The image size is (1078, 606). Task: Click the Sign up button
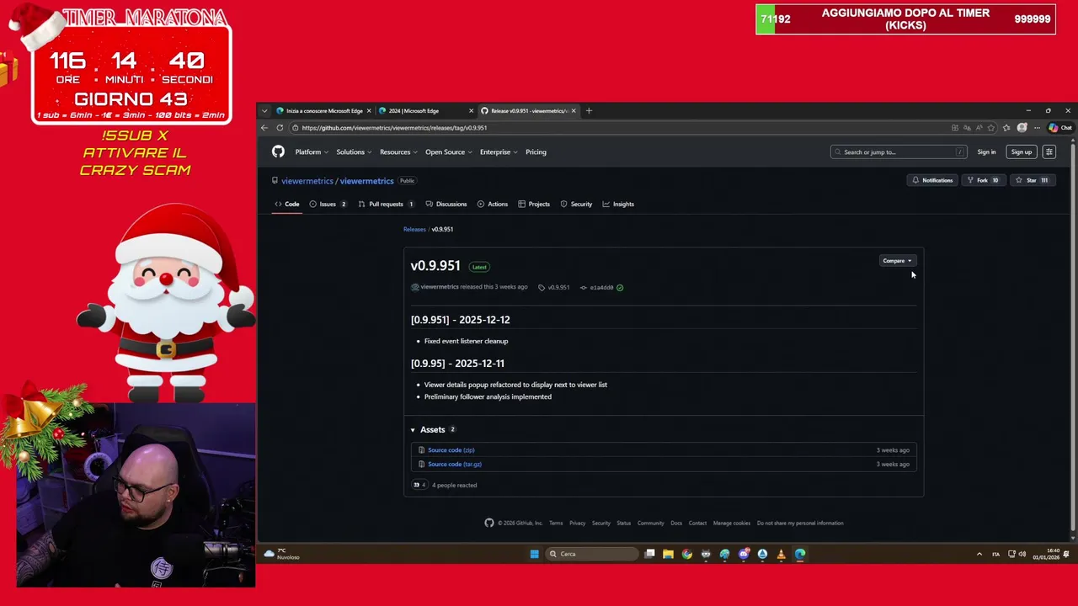point(1021,152)
